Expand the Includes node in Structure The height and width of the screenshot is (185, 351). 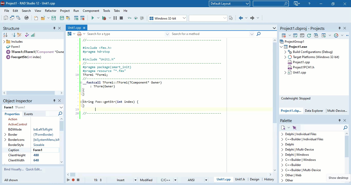point(4,42)
